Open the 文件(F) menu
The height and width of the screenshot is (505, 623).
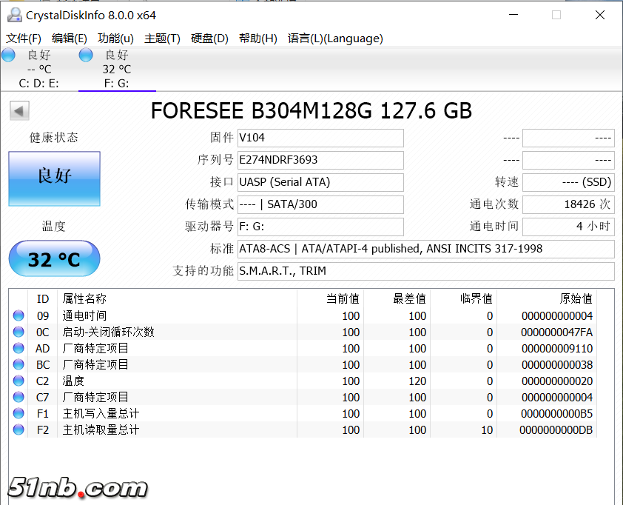[22, 39]
